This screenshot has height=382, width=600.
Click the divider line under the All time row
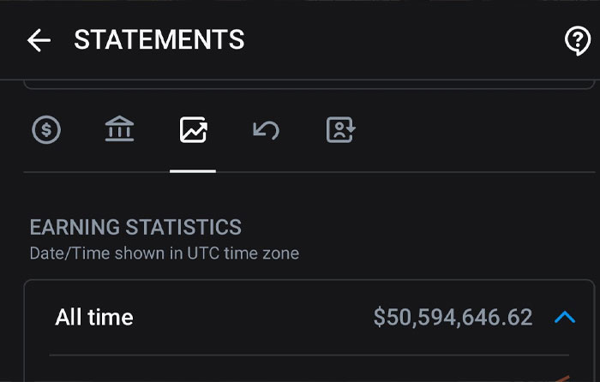tap(309, 355)
